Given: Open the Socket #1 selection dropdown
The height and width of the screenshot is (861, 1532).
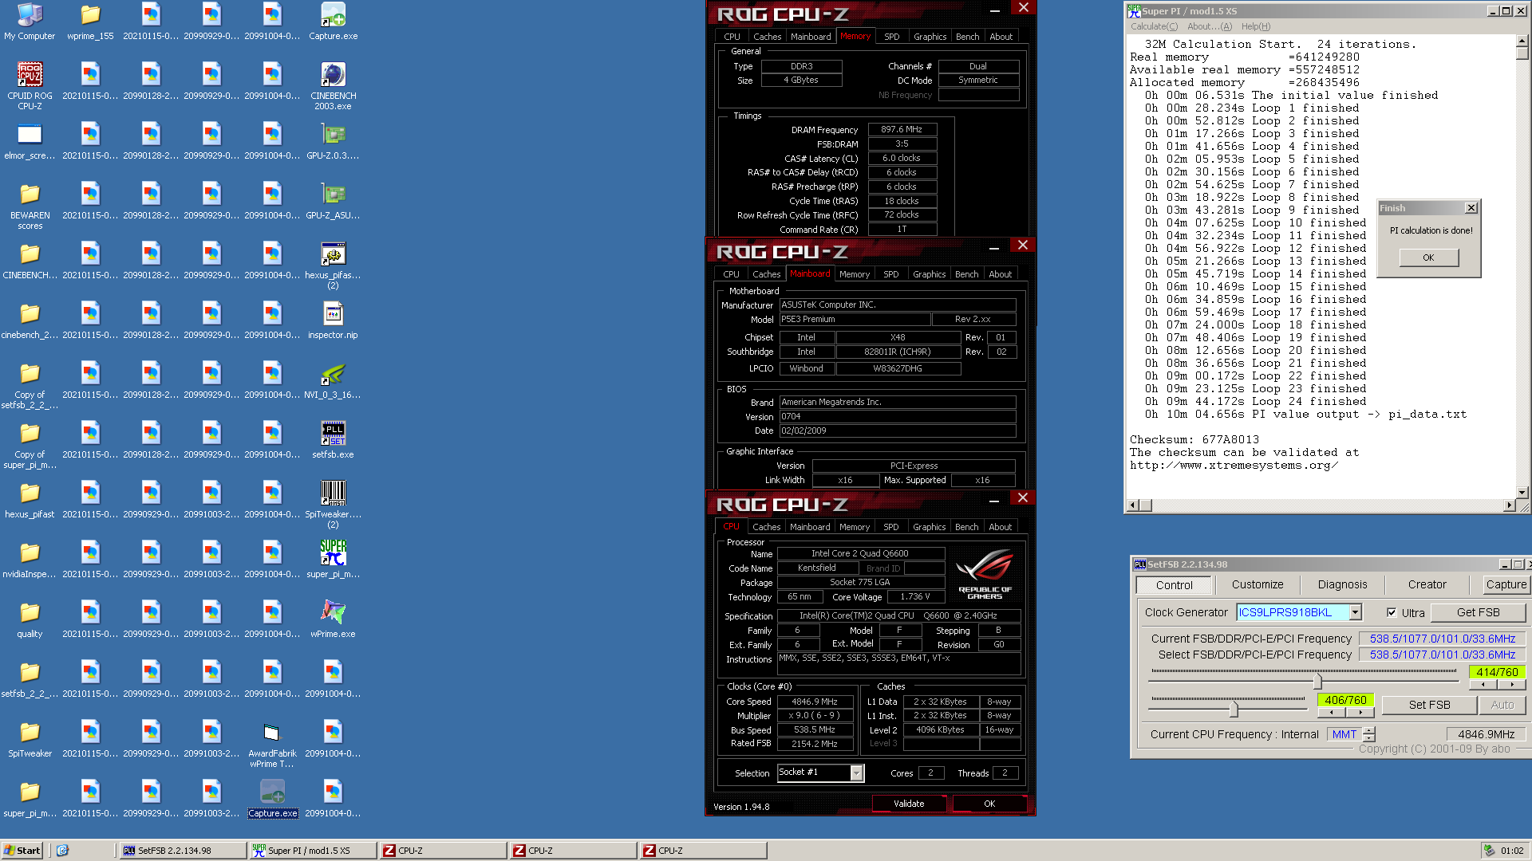Looking at the screenshot, I should (856, 773).
